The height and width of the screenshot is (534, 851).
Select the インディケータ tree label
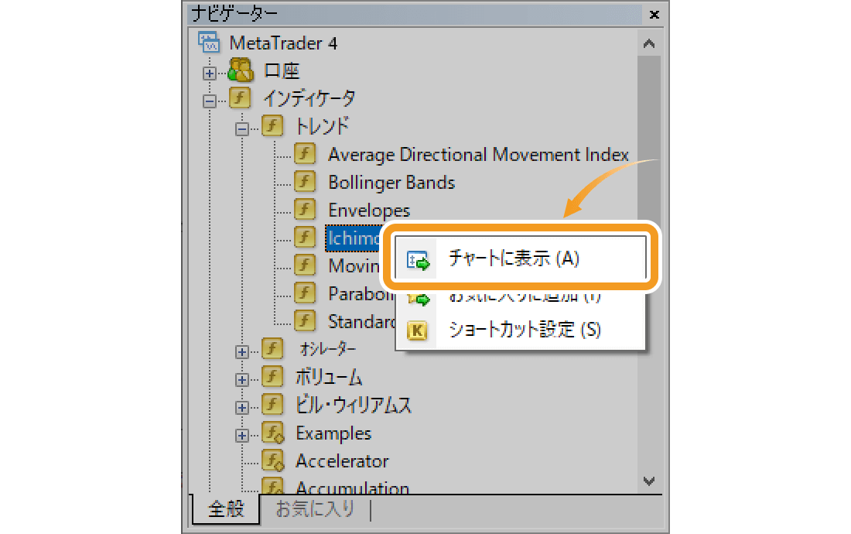tap(309, 98)
